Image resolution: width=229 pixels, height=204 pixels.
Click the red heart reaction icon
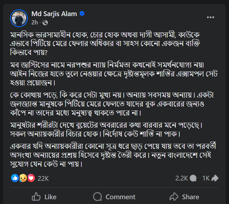click(x=31, y=178)
